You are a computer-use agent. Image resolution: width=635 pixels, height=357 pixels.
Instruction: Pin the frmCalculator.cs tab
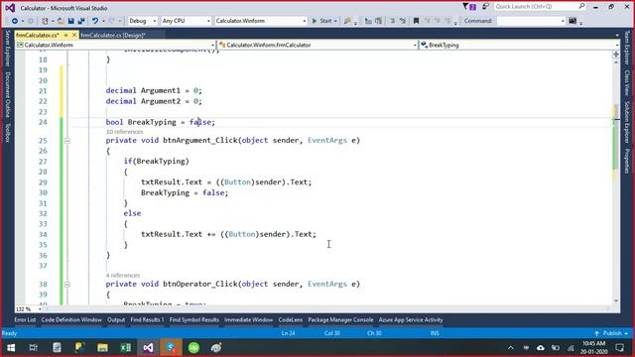[66, 36]
